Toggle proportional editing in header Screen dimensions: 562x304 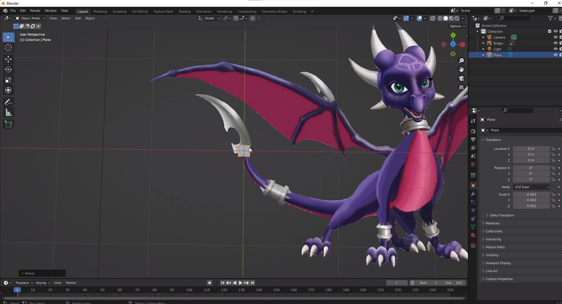pos(253,18)
